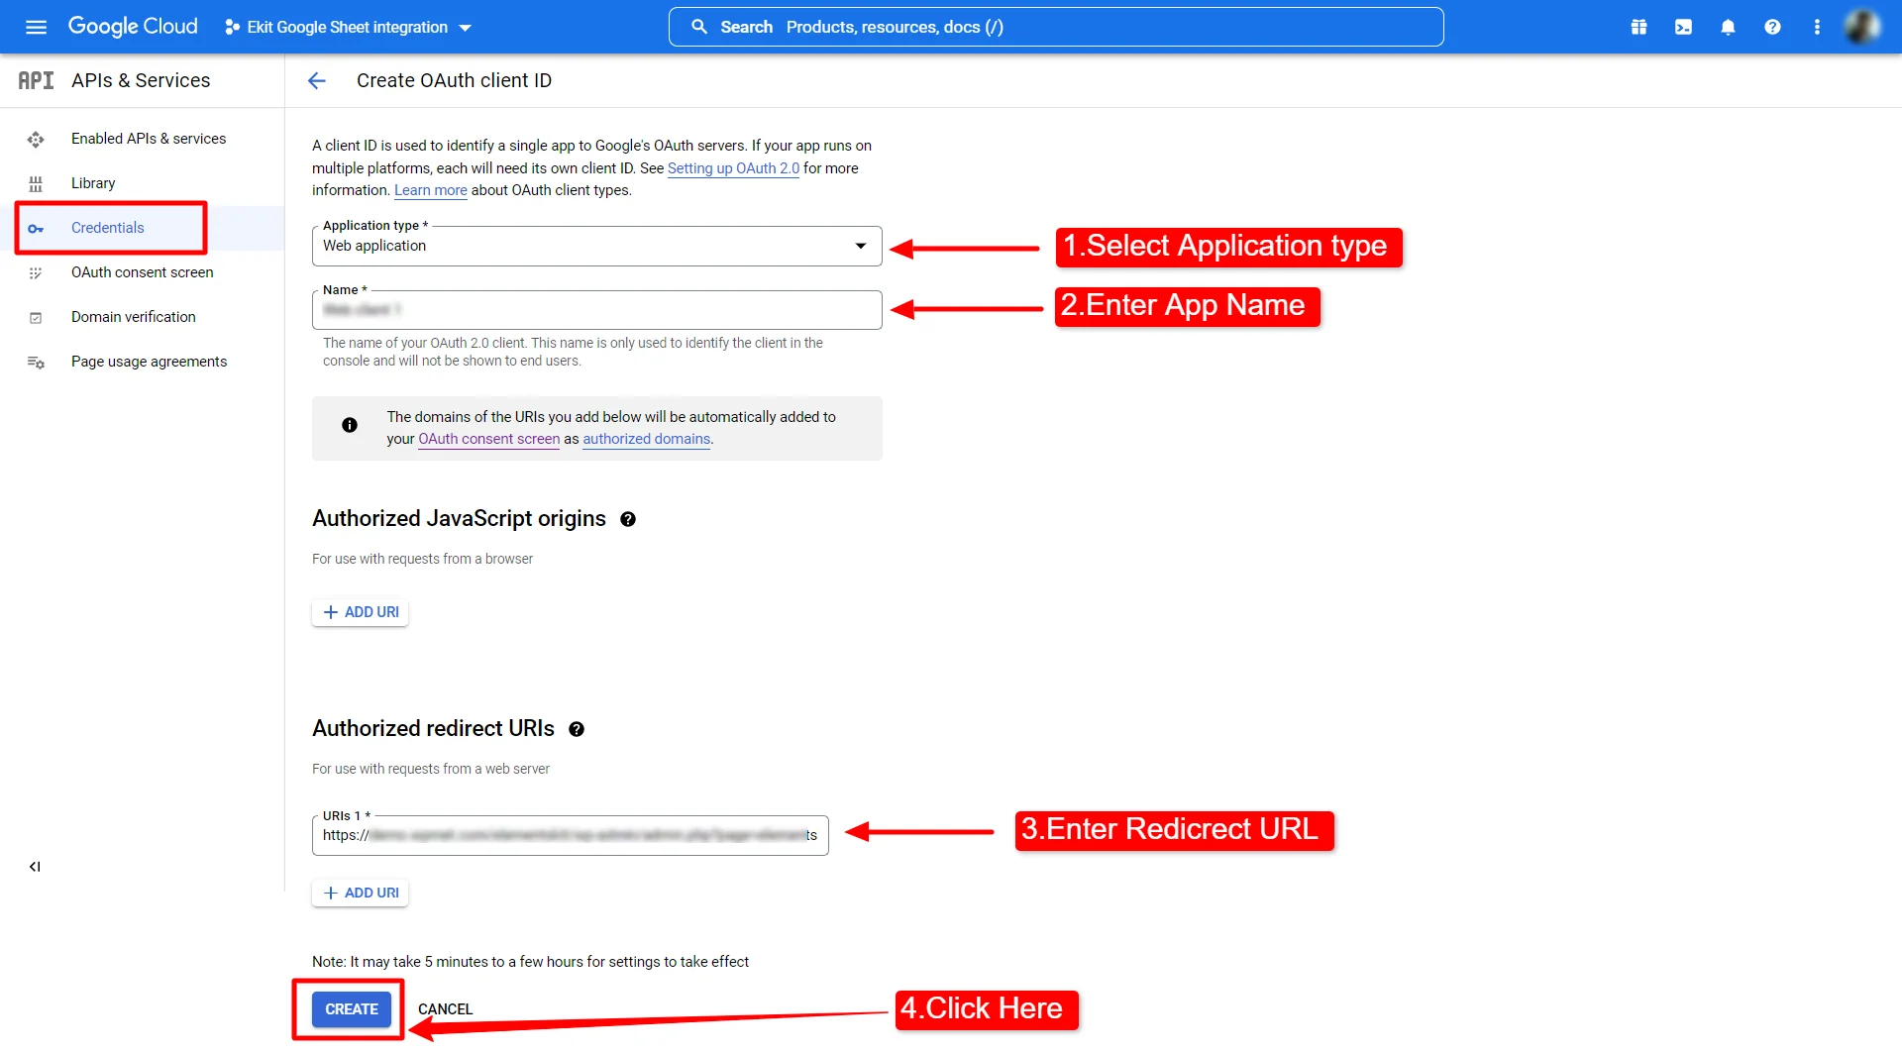Open the navigation hamburger menu
1902x1054 pixels.
click(x=36, y=27)
